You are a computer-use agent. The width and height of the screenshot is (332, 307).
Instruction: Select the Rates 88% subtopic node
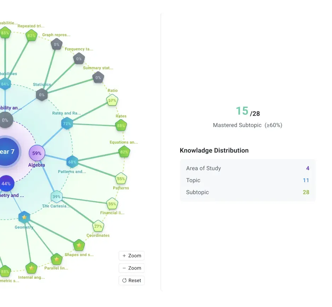(121, 126)
